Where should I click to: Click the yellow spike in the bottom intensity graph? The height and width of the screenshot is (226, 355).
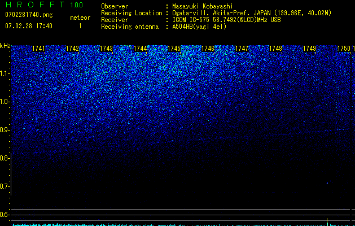point(327,221)
